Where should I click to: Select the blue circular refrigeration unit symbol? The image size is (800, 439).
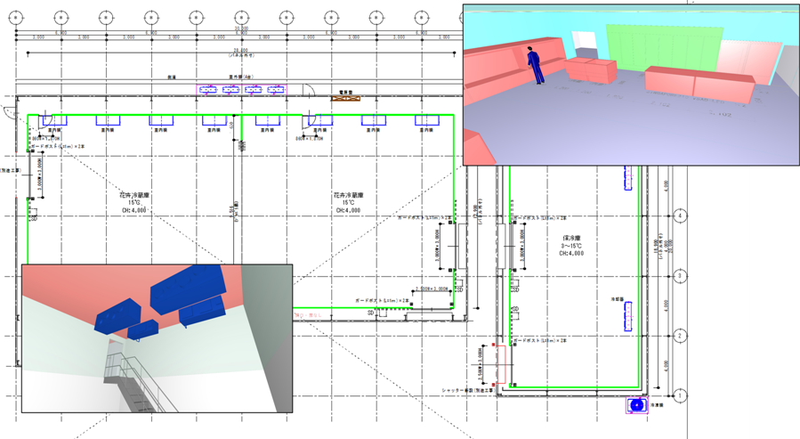pos(636,405)
